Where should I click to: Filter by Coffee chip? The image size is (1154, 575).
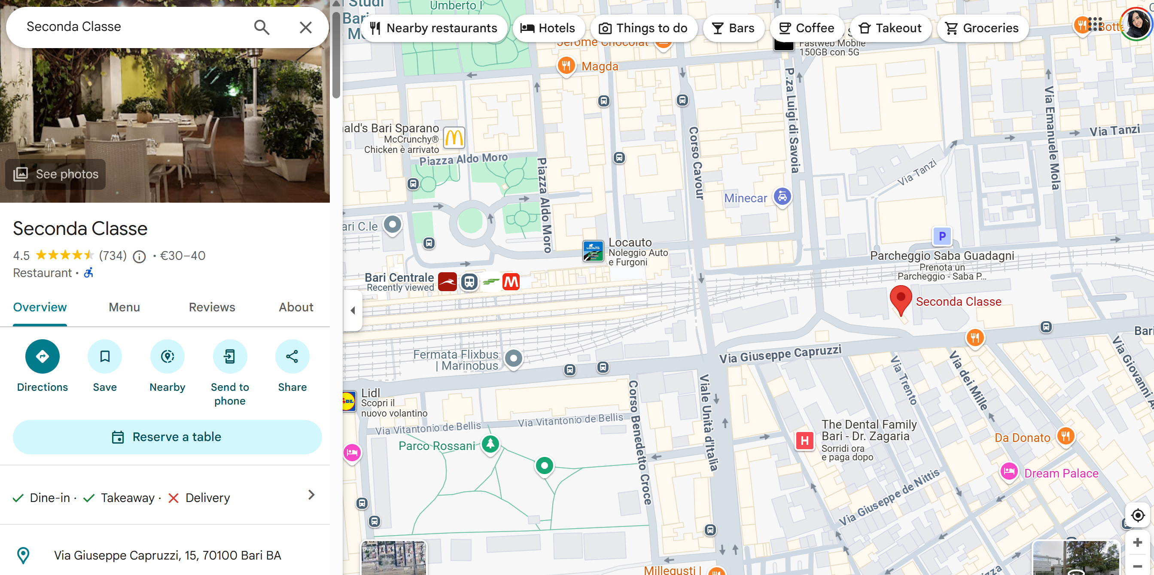tap(807, 28)
